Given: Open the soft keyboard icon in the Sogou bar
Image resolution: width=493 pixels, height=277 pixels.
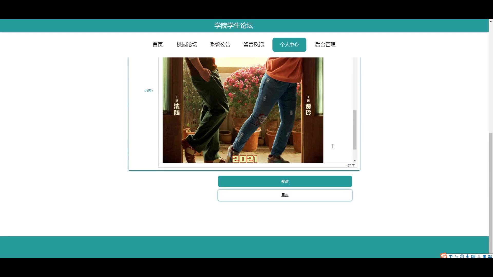Looking at the screenshot, I should coord(473,256).
